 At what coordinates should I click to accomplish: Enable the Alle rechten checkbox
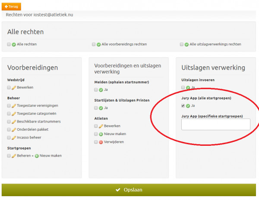point(9,44)
